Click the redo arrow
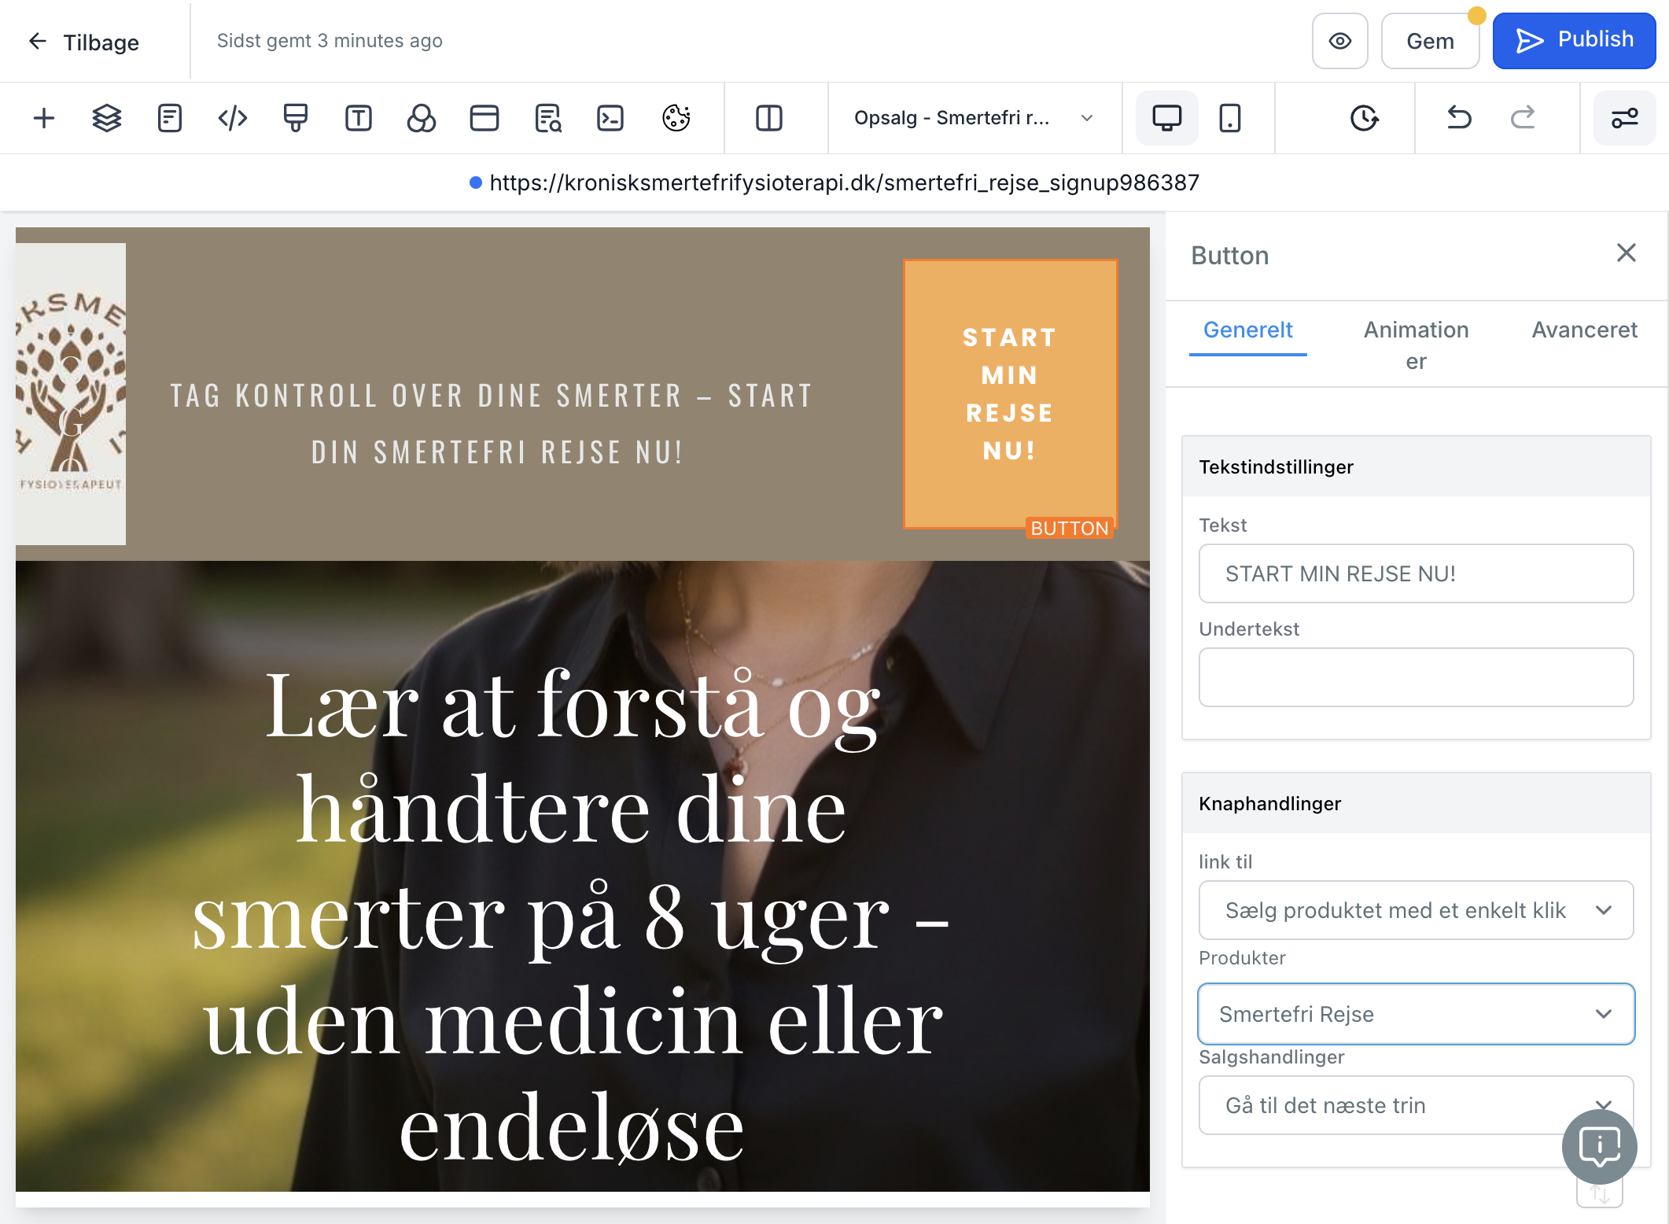The width and height of the screenshot is (1669, 1224). point(1523,118)
